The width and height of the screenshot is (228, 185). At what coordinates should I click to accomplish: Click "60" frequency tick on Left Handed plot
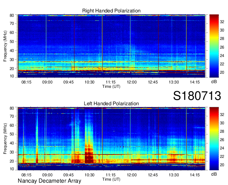point(12,125)
